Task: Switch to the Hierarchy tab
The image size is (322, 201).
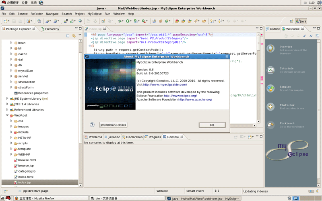Action: (x=50, y=29)
